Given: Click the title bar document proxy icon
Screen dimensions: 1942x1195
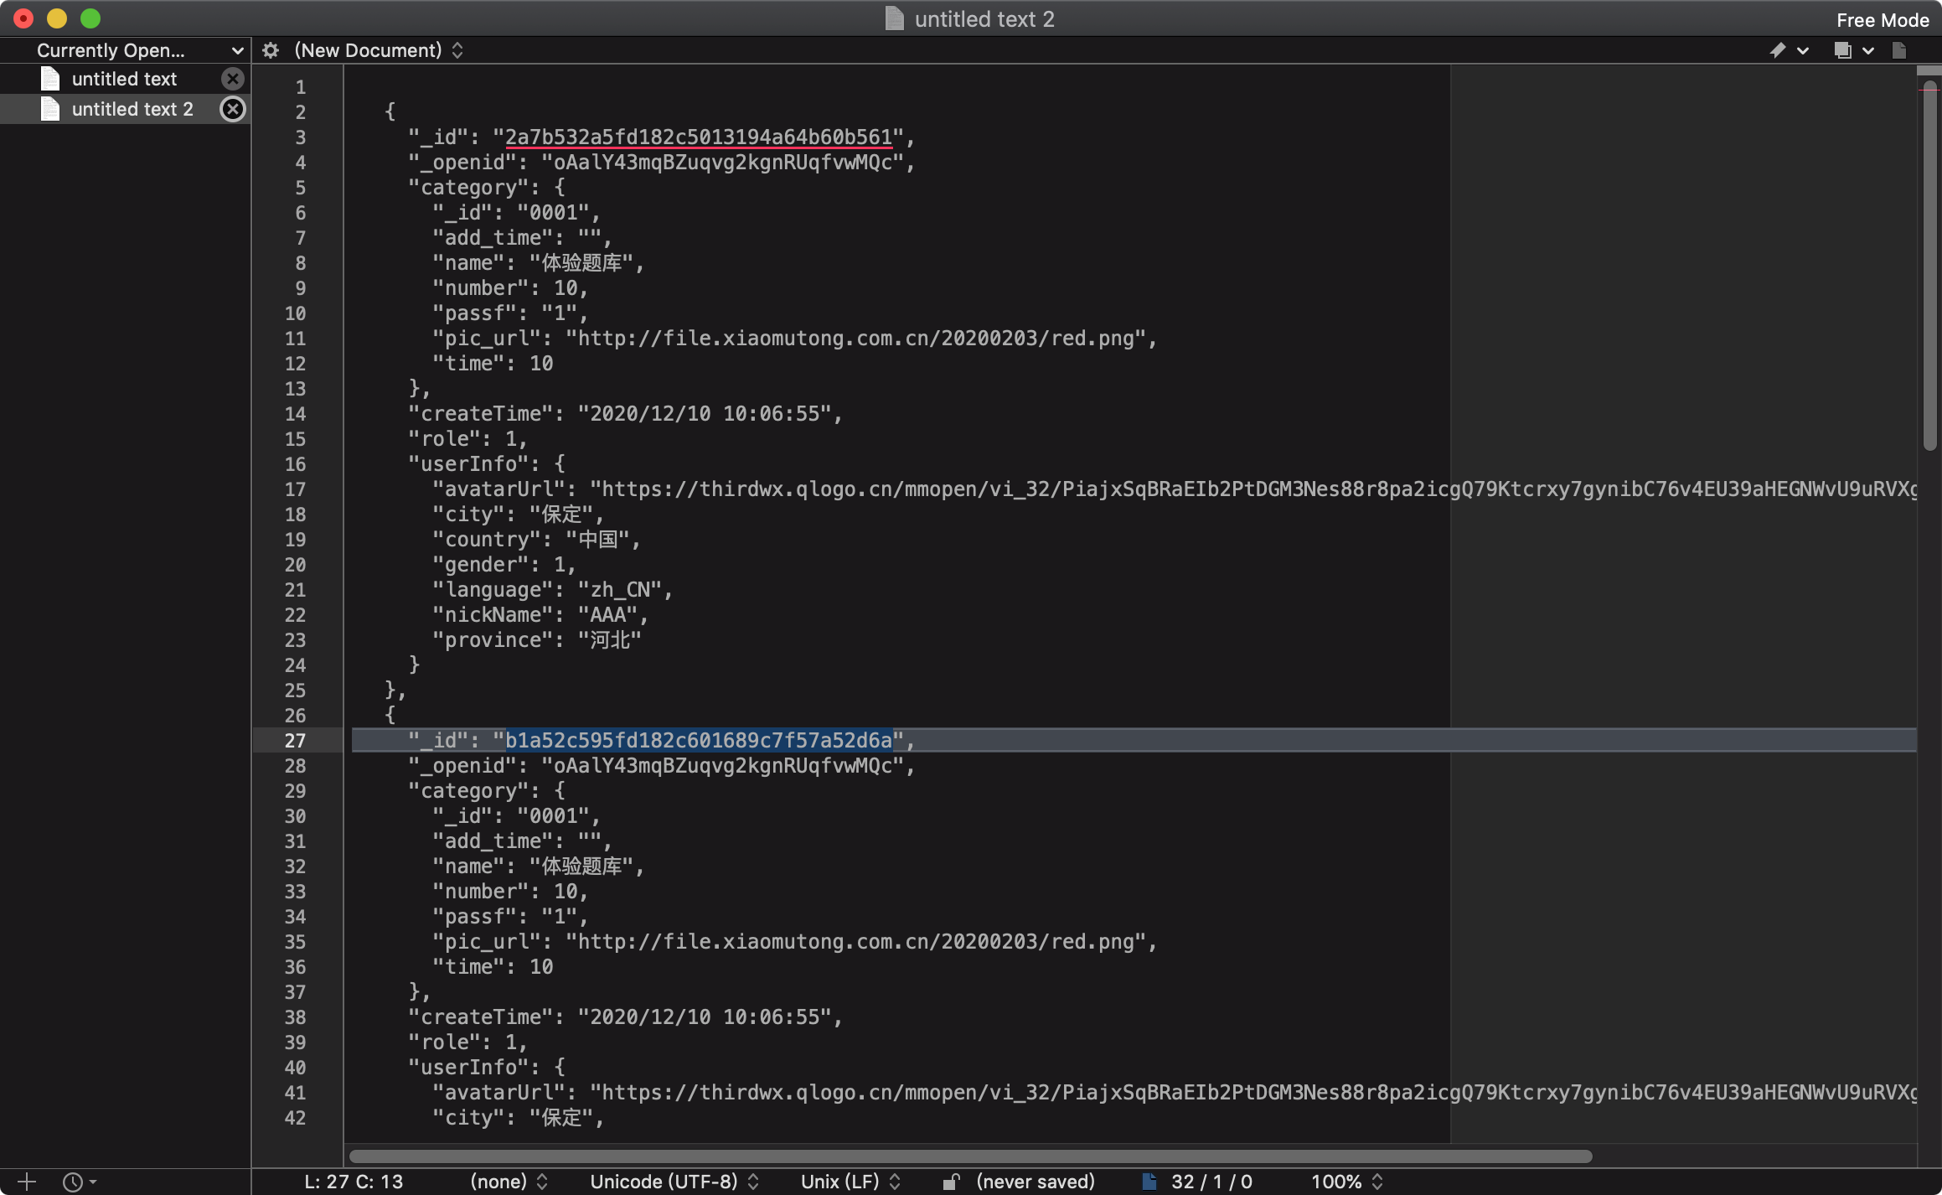Looking at the screenshot, I should pyautogui.click(x=894, y=18).
